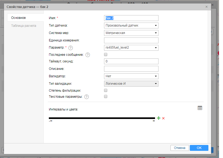Add an interval with the green plus
The width and height of the screenshot is (223, 158).
point(158,118)
